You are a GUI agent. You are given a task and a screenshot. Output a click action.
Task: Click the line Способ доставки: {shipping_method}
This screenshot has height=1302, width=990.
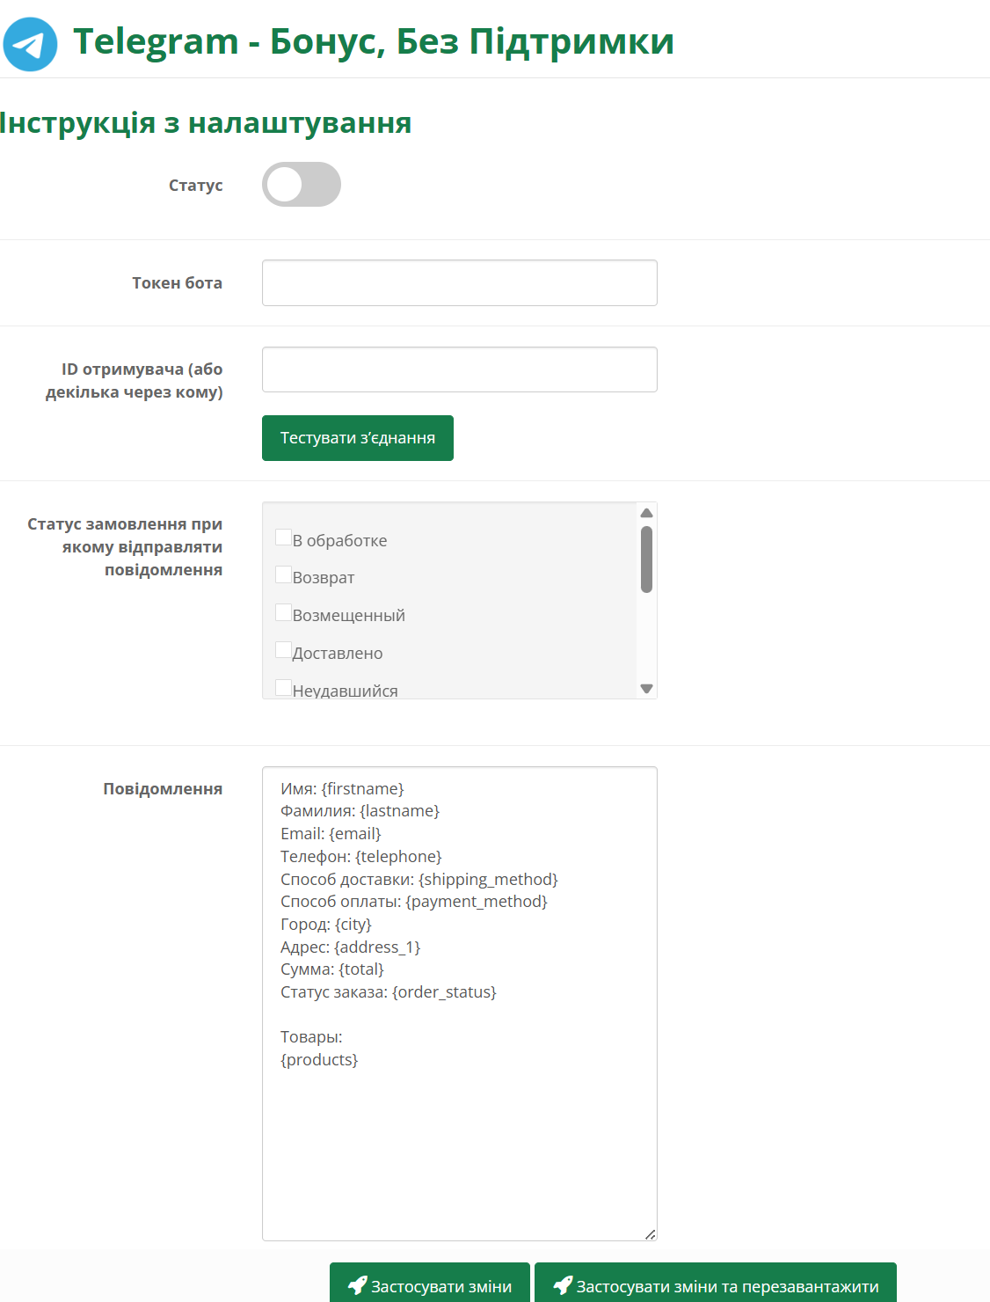point(419,880)
